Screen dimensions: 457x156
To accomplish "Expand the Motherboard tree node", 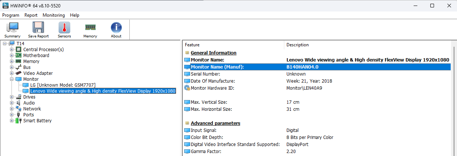I will point(12,56).
